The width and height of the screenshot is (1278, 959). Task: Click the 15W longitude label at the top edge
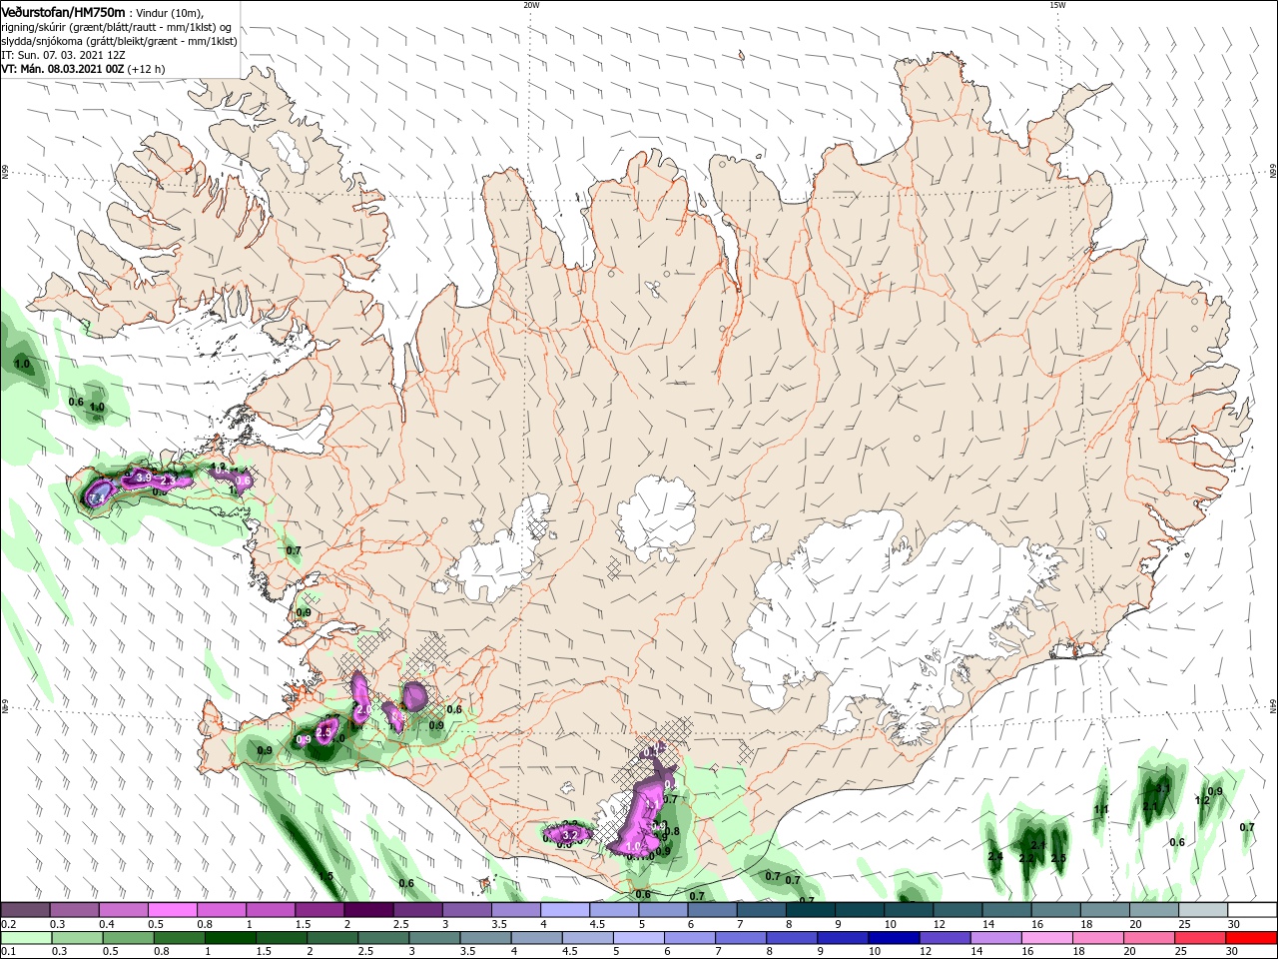tap(1057, 5)
